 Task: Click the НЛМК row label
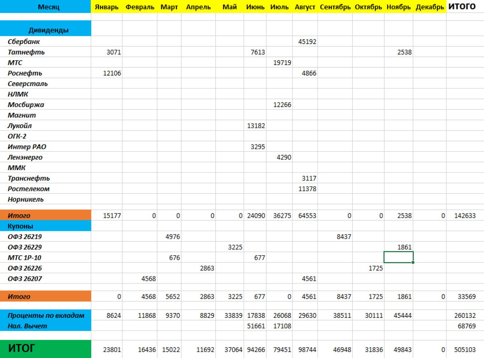click(x=18, y=94)
